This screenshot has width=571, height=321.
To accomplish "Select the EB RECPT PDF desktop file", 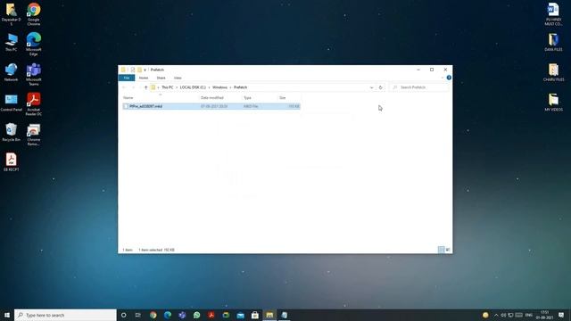I will (x=11, y=162).
